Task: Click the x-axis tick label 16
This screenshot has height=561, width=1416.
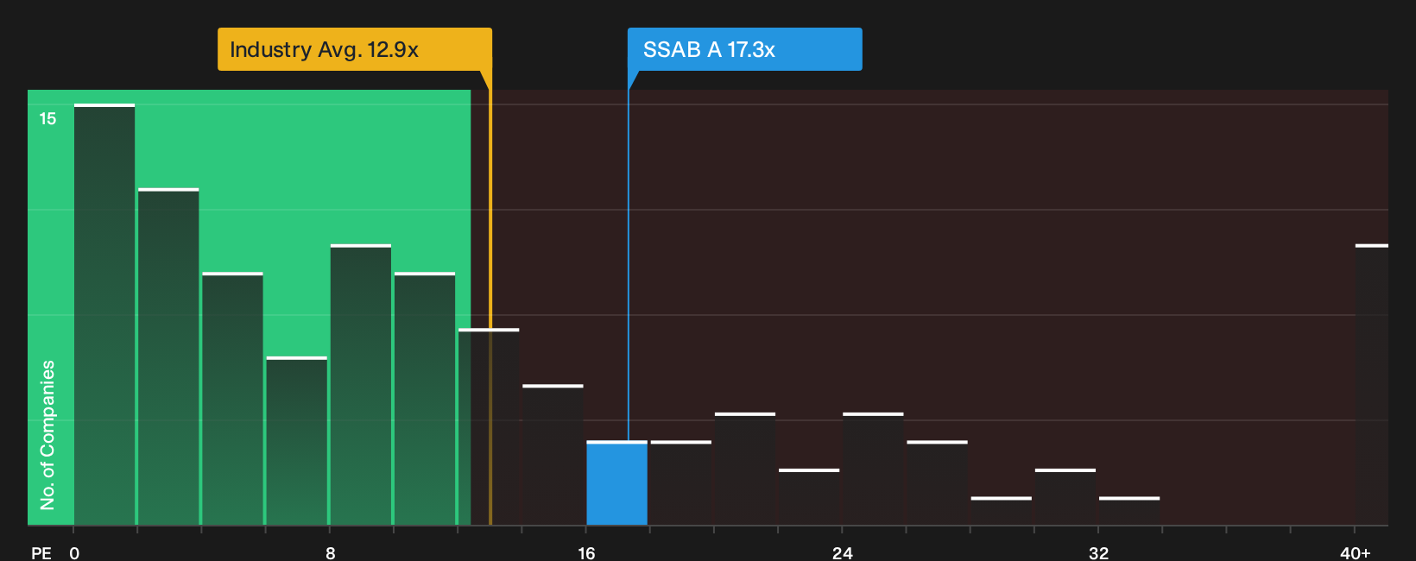Action: coord(586,552)
